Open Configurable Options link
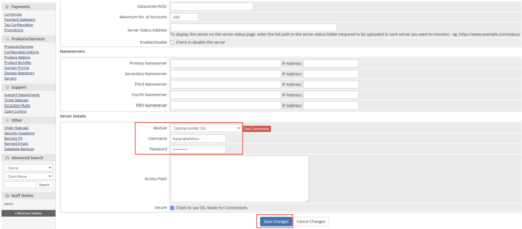The height and width of the screenshot is (229, 522). pos(22,52)
